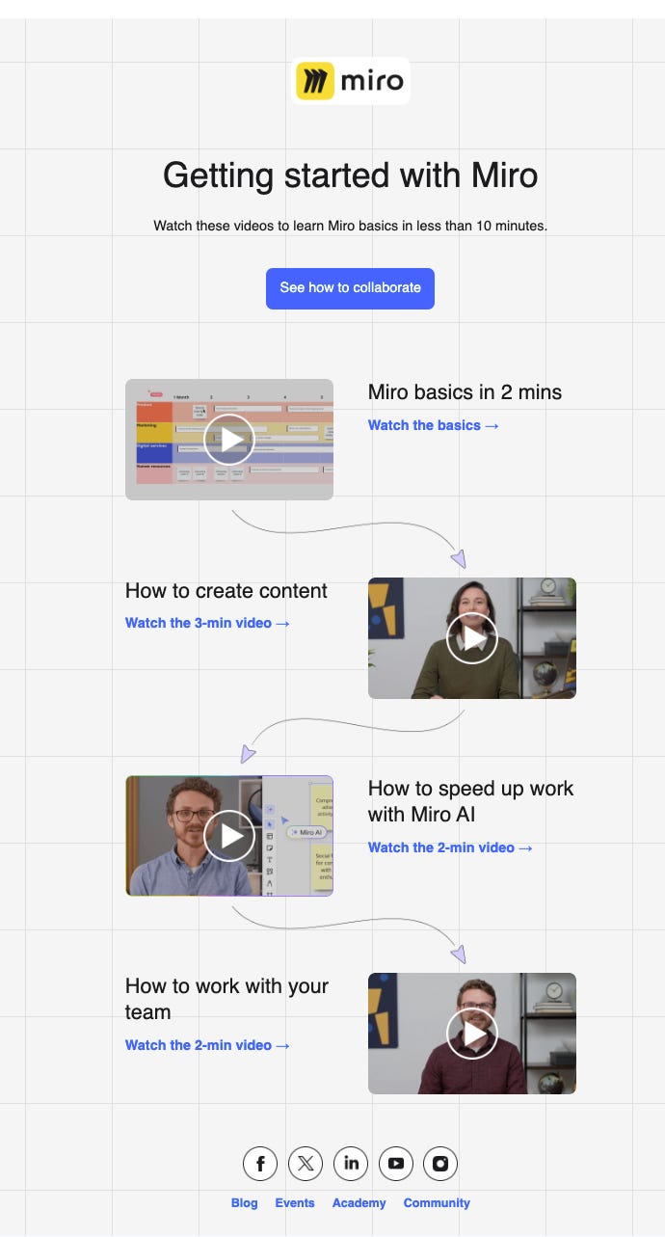Click the Miro logo at the top
Viewport: 665px width, 1237px height.
(x=350, y=81)
